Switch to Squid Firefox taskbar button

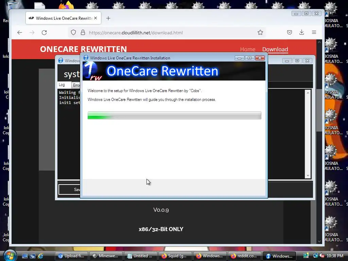click(175, 256)
